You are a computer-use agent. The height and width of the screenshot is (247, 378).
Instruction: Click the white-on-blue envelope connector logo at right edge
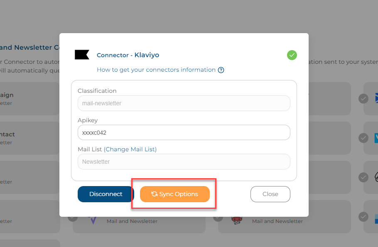pos(376,99)
